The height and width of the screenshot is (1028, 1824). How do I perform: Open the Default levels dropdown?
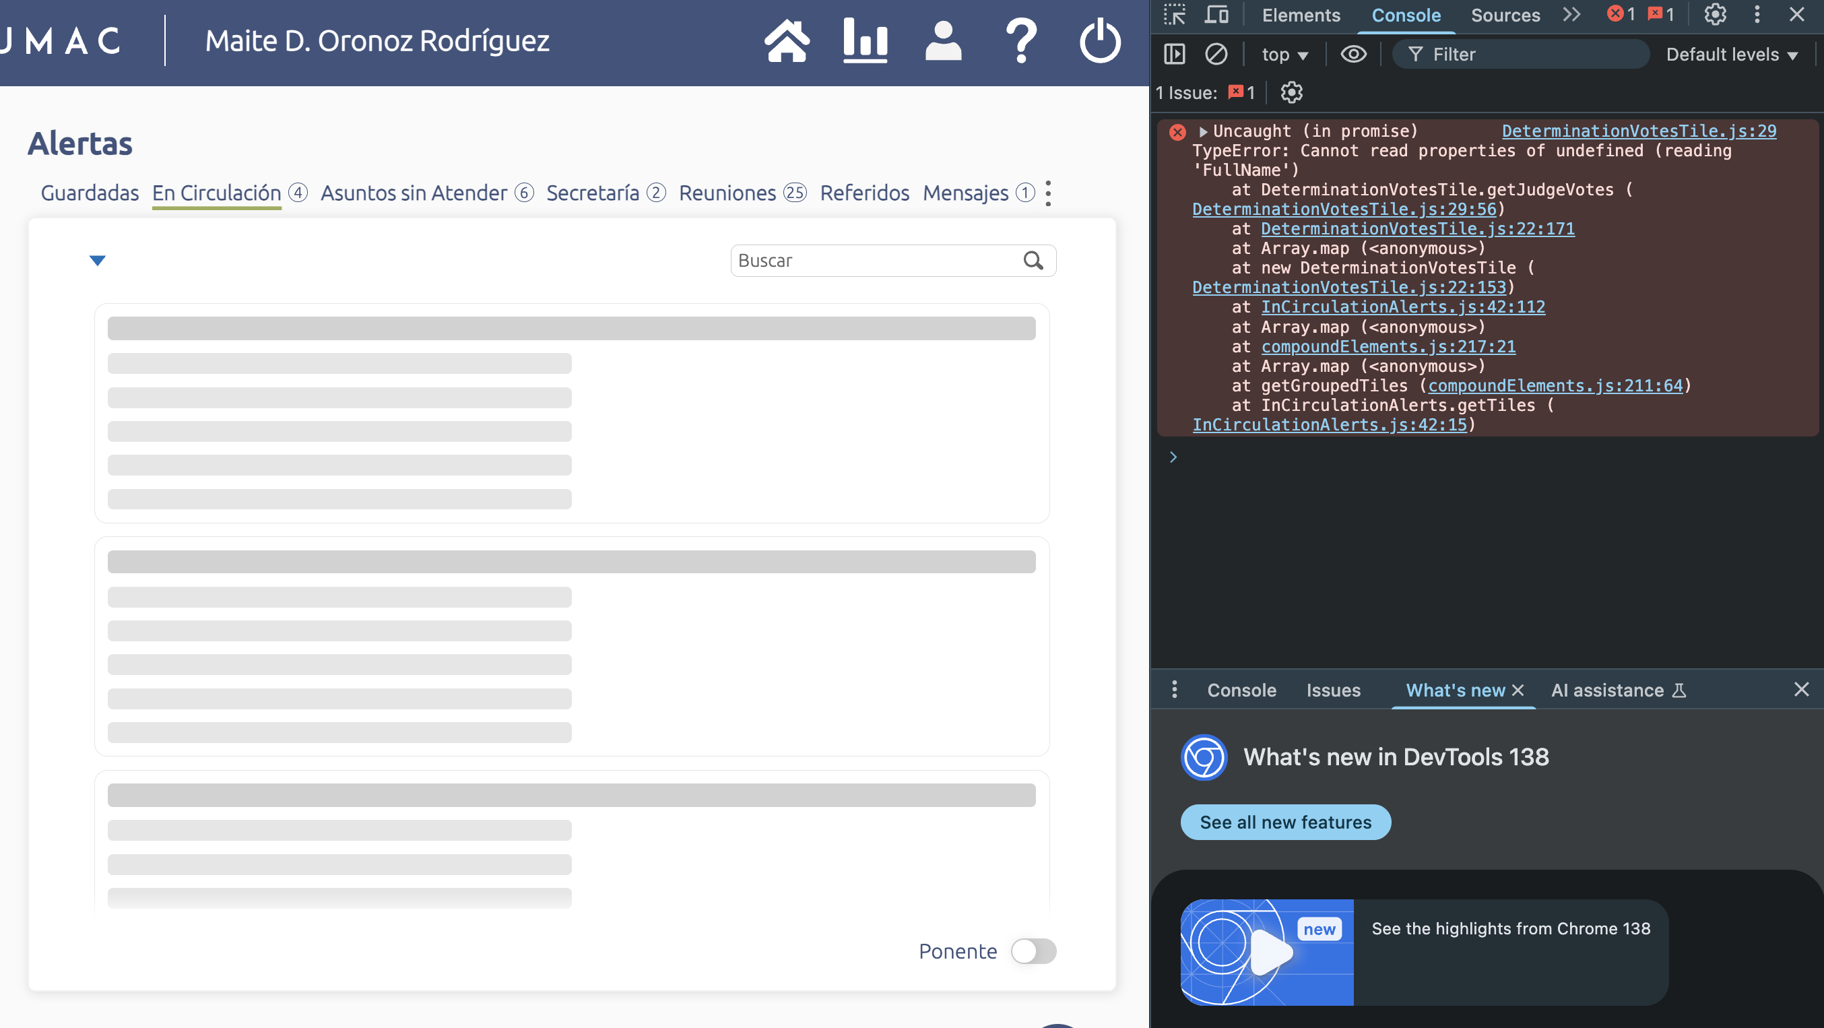tap(1731, 55)
